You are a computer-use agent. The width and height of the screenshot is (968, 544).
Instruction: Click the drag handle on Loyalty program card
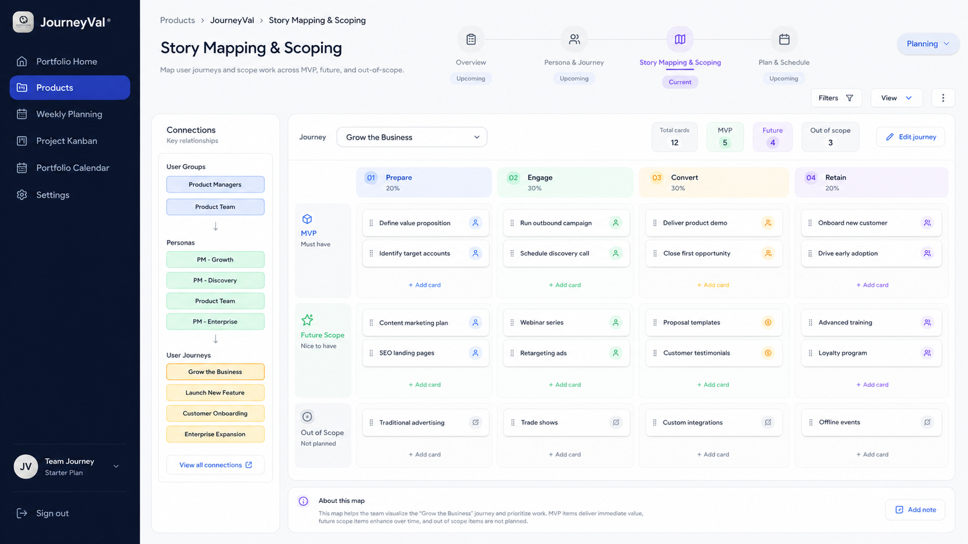810,353
